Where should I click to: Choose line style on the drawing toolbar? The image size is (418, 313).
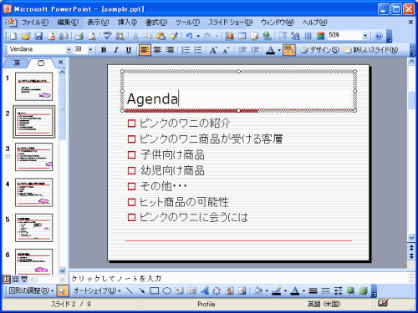(313, 290)
